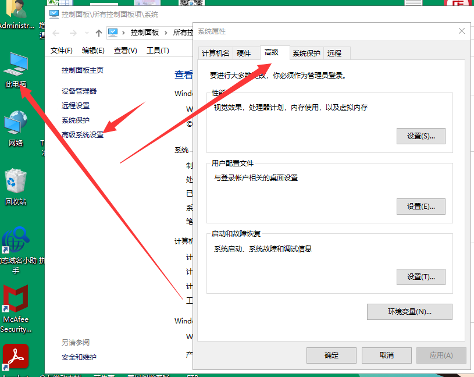Go up one level in control panel

point(98,33)
